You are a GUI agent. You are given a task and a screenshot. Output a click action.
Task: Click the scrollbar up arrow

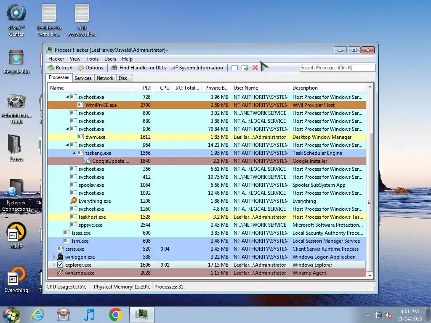tap(370, 87)
